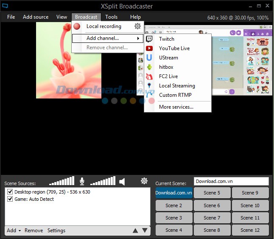Move source up with up arrow
The width and height of the screenshot is (274, 239).
point(135,231)
